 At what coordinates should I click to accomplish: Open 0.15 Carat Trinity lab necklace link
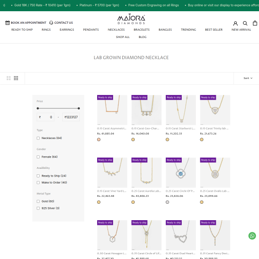[x=215, y=128]
